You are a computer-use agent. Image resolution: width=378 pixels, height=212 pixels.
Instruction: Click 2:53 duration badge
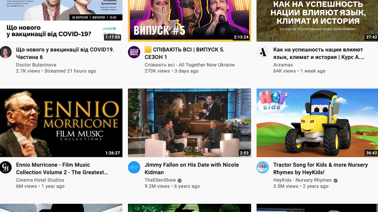tap(244, 153)
